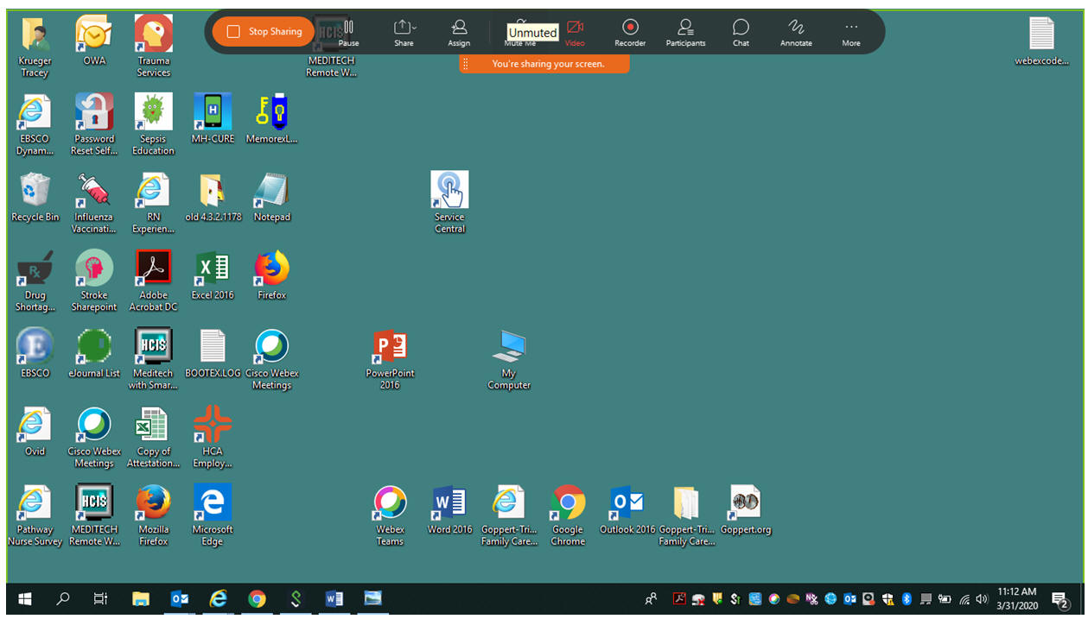Viewport: 1088px width, 619px height.
Task: Click the Recorder icon
Action: click(x=630, y=32)
